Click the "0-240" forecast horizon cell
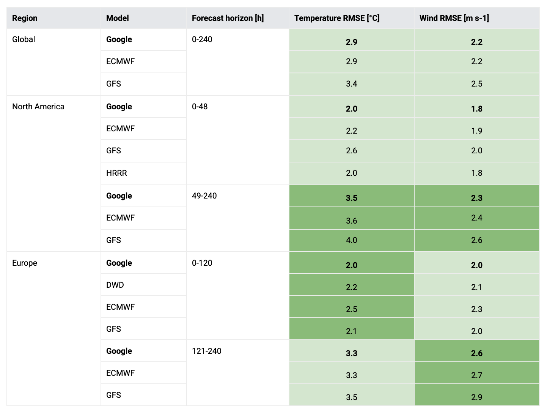This screenshot has width=547, height=413. (202, 39)
